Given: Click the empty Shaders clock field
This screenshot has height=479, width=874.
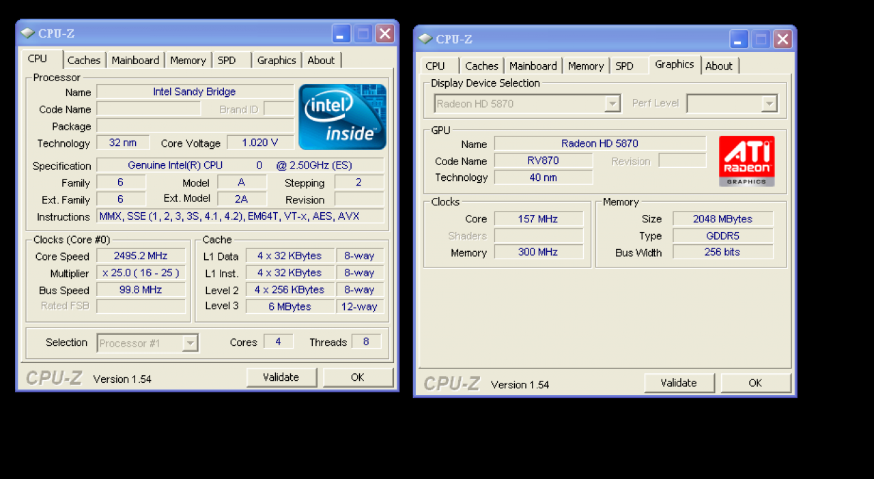Looking at the screenshot, I should point(539,235).
